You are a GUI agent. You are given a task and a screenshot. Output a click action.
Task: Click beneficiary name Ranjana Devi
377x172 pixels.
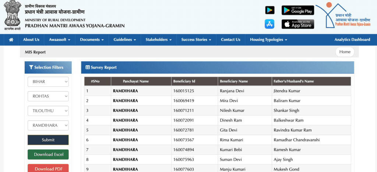231,91
